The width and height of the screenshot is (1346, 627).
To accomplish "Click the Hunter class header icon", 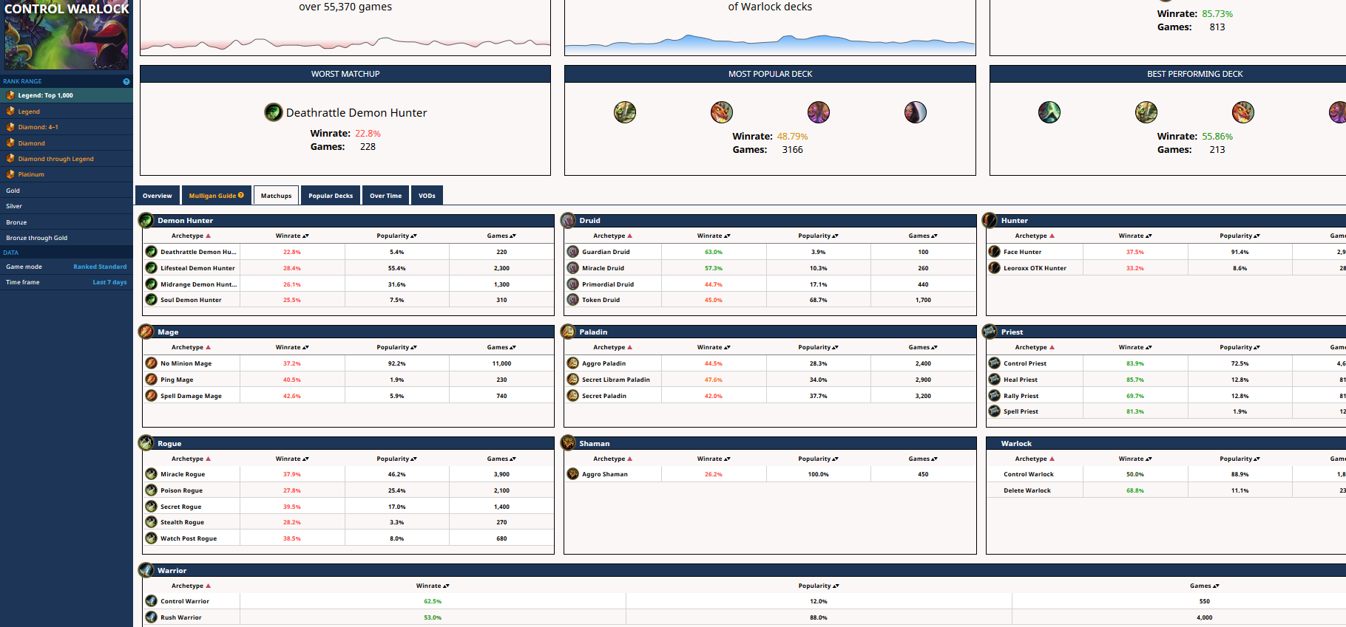I will pyautogui.click(x=990, y=220).
